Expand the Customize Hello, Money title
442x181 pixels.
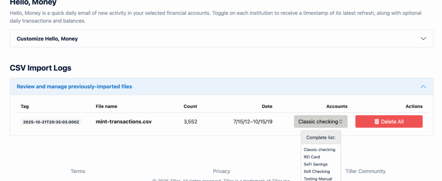(47, 39)
